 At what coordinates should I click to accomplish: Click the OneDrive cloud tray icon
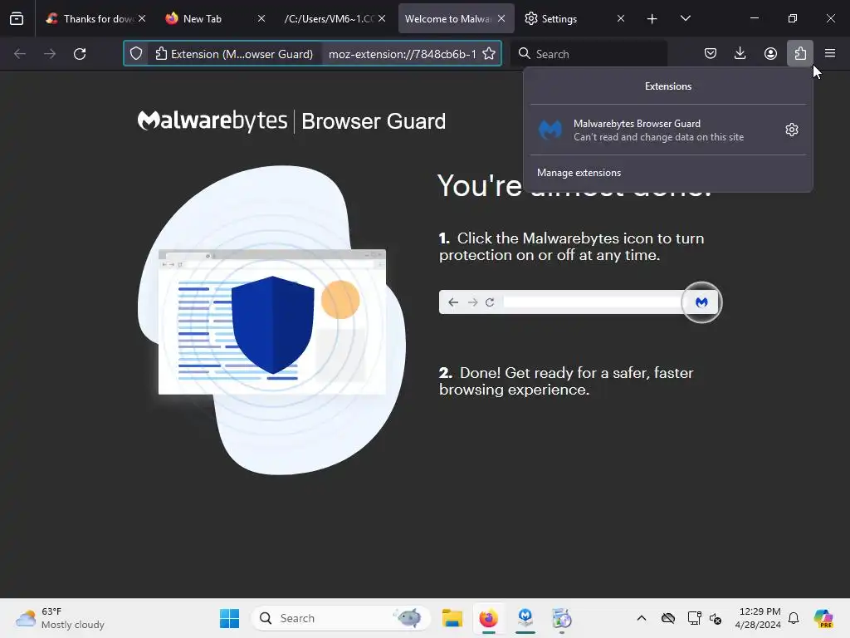668,618
